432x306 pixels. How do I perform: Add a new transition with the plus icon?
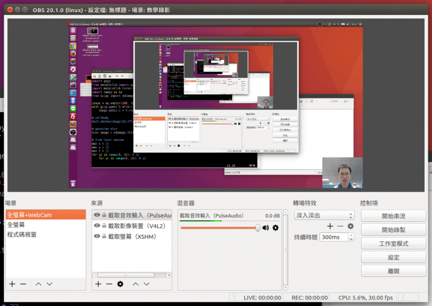point(330,226)
